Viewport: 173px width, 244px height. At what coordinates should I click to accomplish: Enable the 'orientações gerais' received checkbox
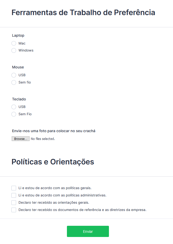(x=14, y=203)
